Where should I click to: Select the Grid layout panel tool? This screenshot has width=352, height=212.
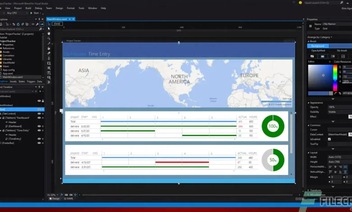pyautogui.click(x=49, y=68)
